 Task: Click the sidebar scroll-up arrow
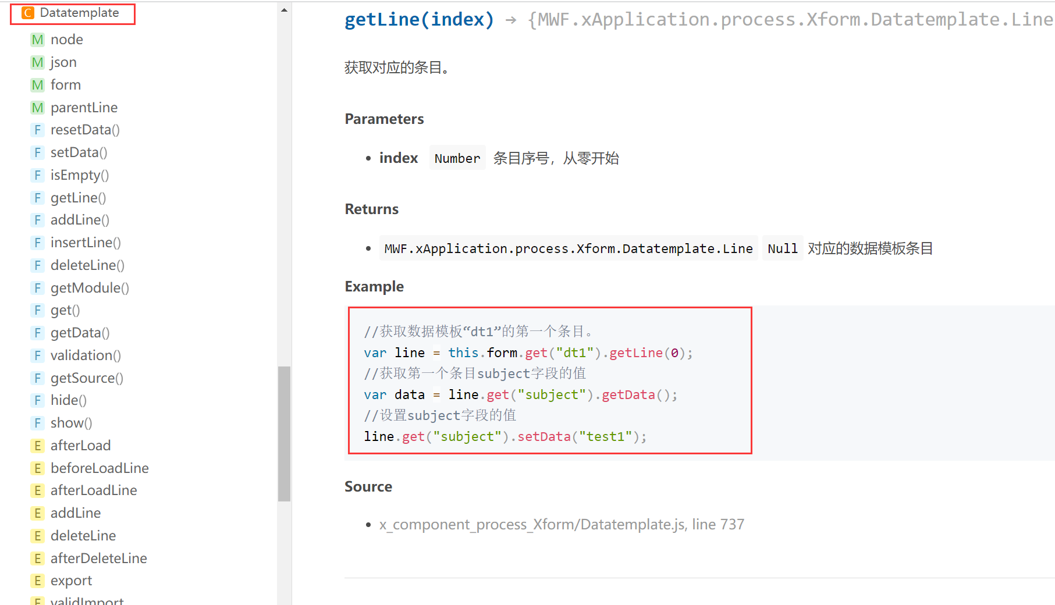(284, 10)
